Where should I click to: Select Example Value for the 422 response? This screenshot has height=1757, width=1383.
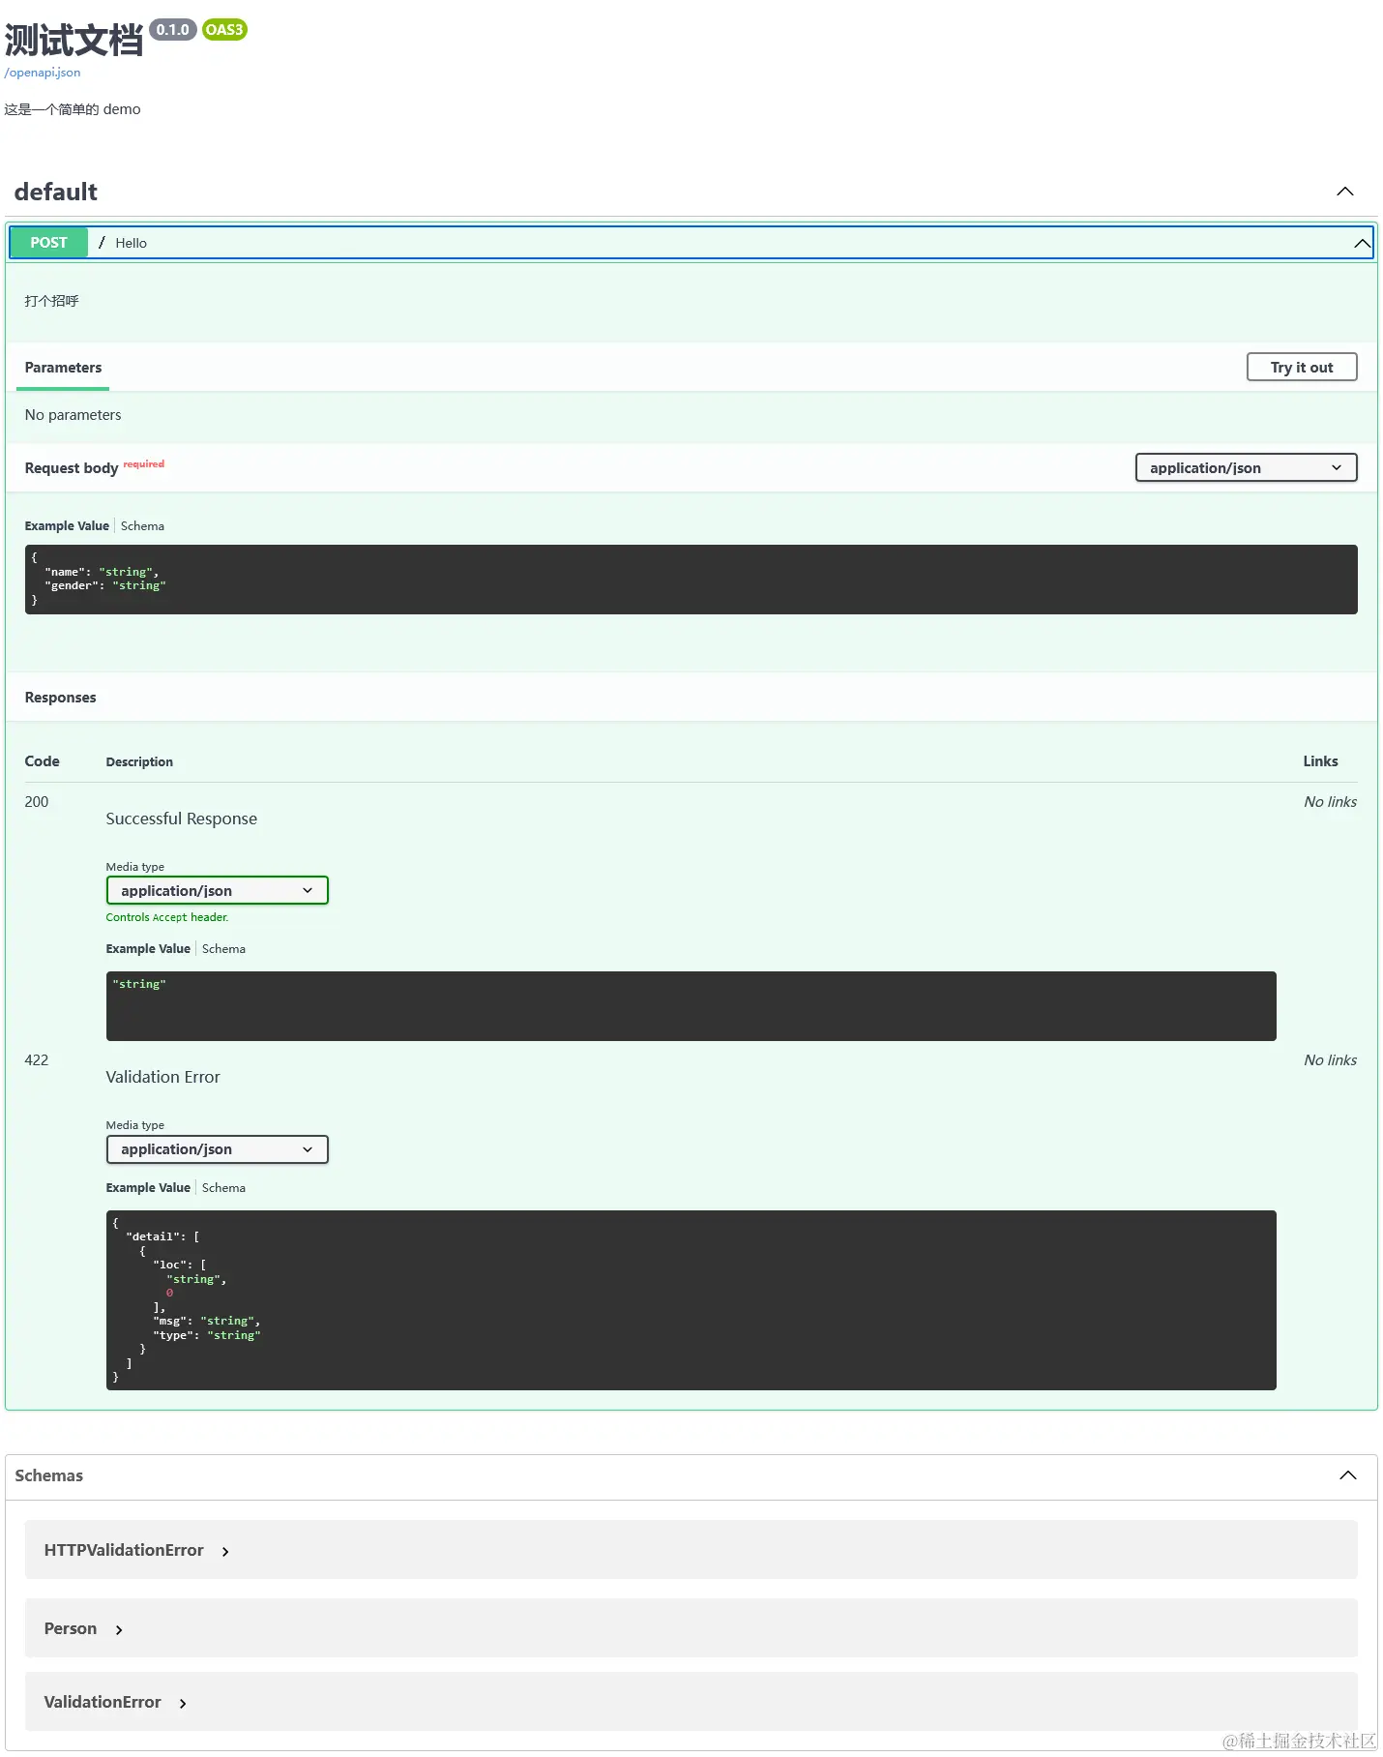(148, 1188)
